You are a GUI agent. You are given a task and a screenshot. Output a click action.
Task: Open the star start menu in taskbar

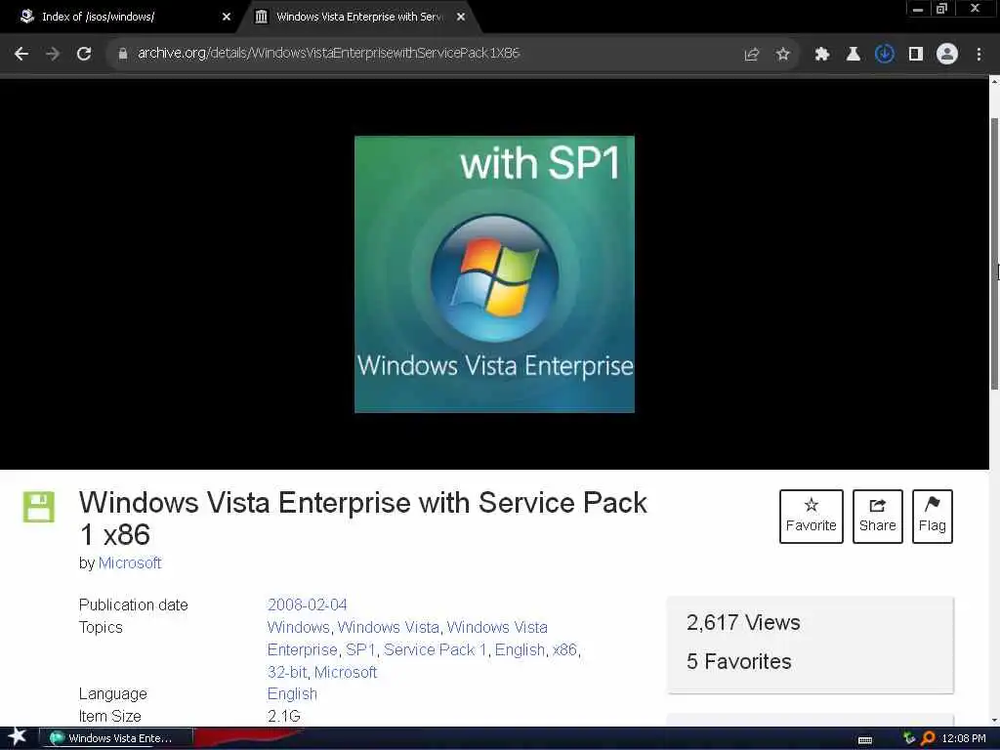[17, 737]
